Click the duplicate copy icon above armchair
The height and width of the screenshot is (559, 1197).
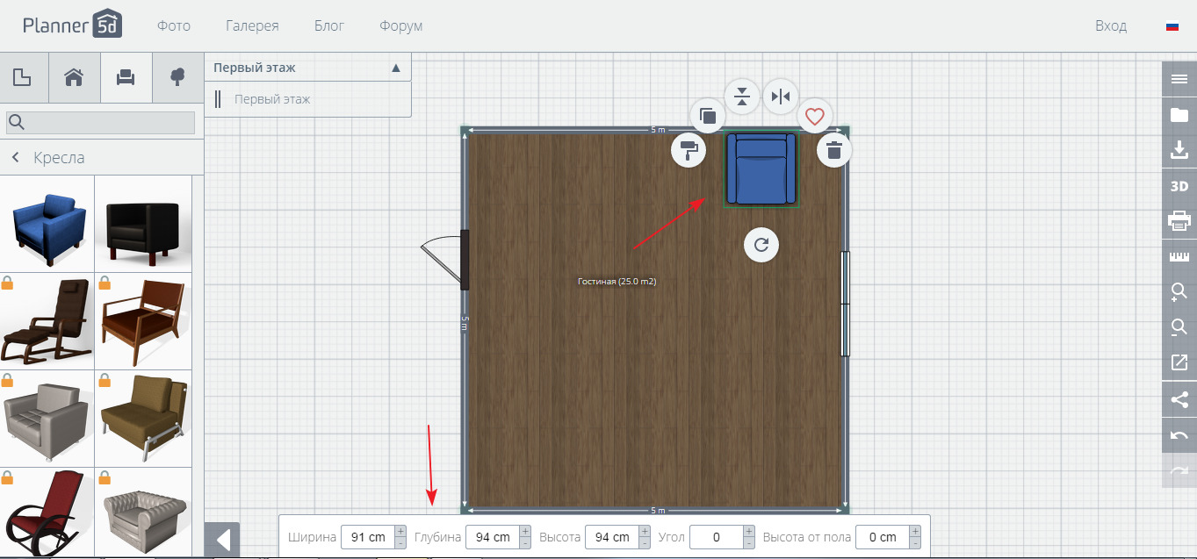click(x=708, y=115)
